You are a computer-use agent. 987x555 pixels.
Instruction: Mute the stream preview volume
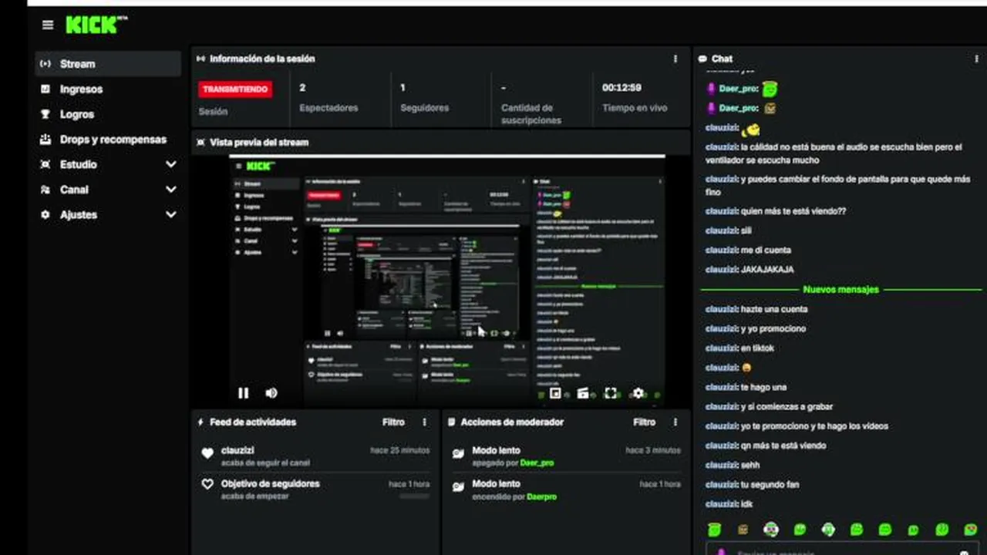pos(271,393)
